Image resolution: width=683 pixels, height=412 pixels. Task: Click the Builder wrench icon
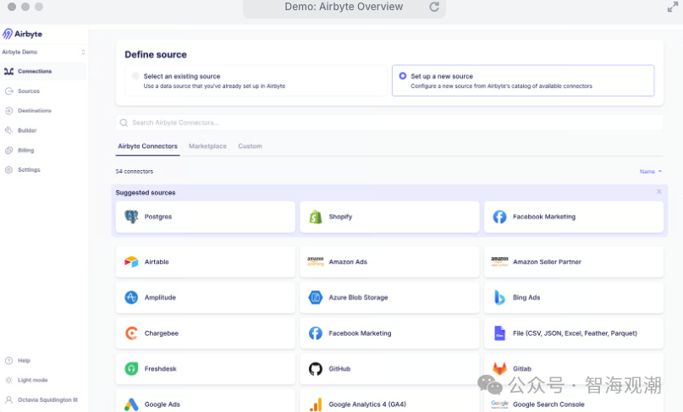(x=8, y=130)
